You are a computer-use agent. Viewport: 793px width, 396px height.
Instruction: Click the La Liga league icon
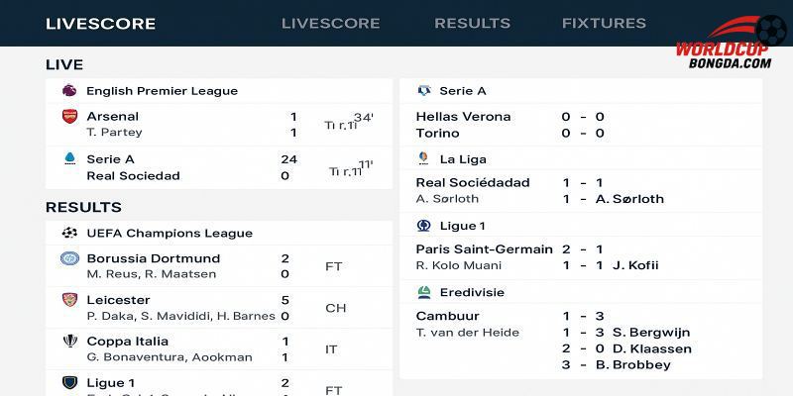423,158
